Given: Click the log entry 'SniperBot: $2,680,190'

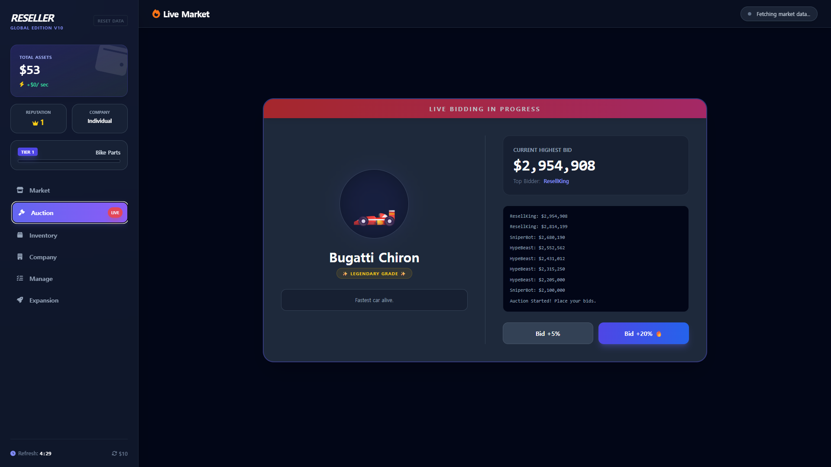Looking at the screenshot, I should click(x=537, y=237).
